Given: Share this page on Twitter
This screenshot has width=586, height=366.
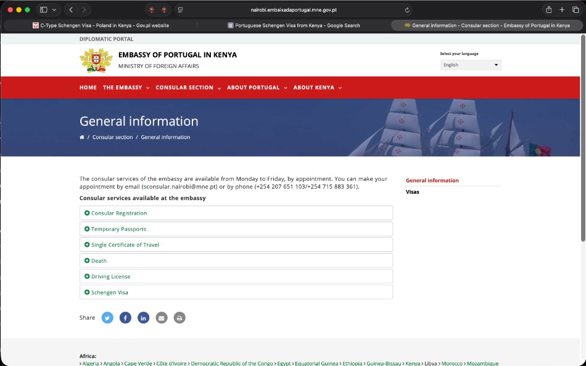Looking at the screenshot, I should coord(107,318).
